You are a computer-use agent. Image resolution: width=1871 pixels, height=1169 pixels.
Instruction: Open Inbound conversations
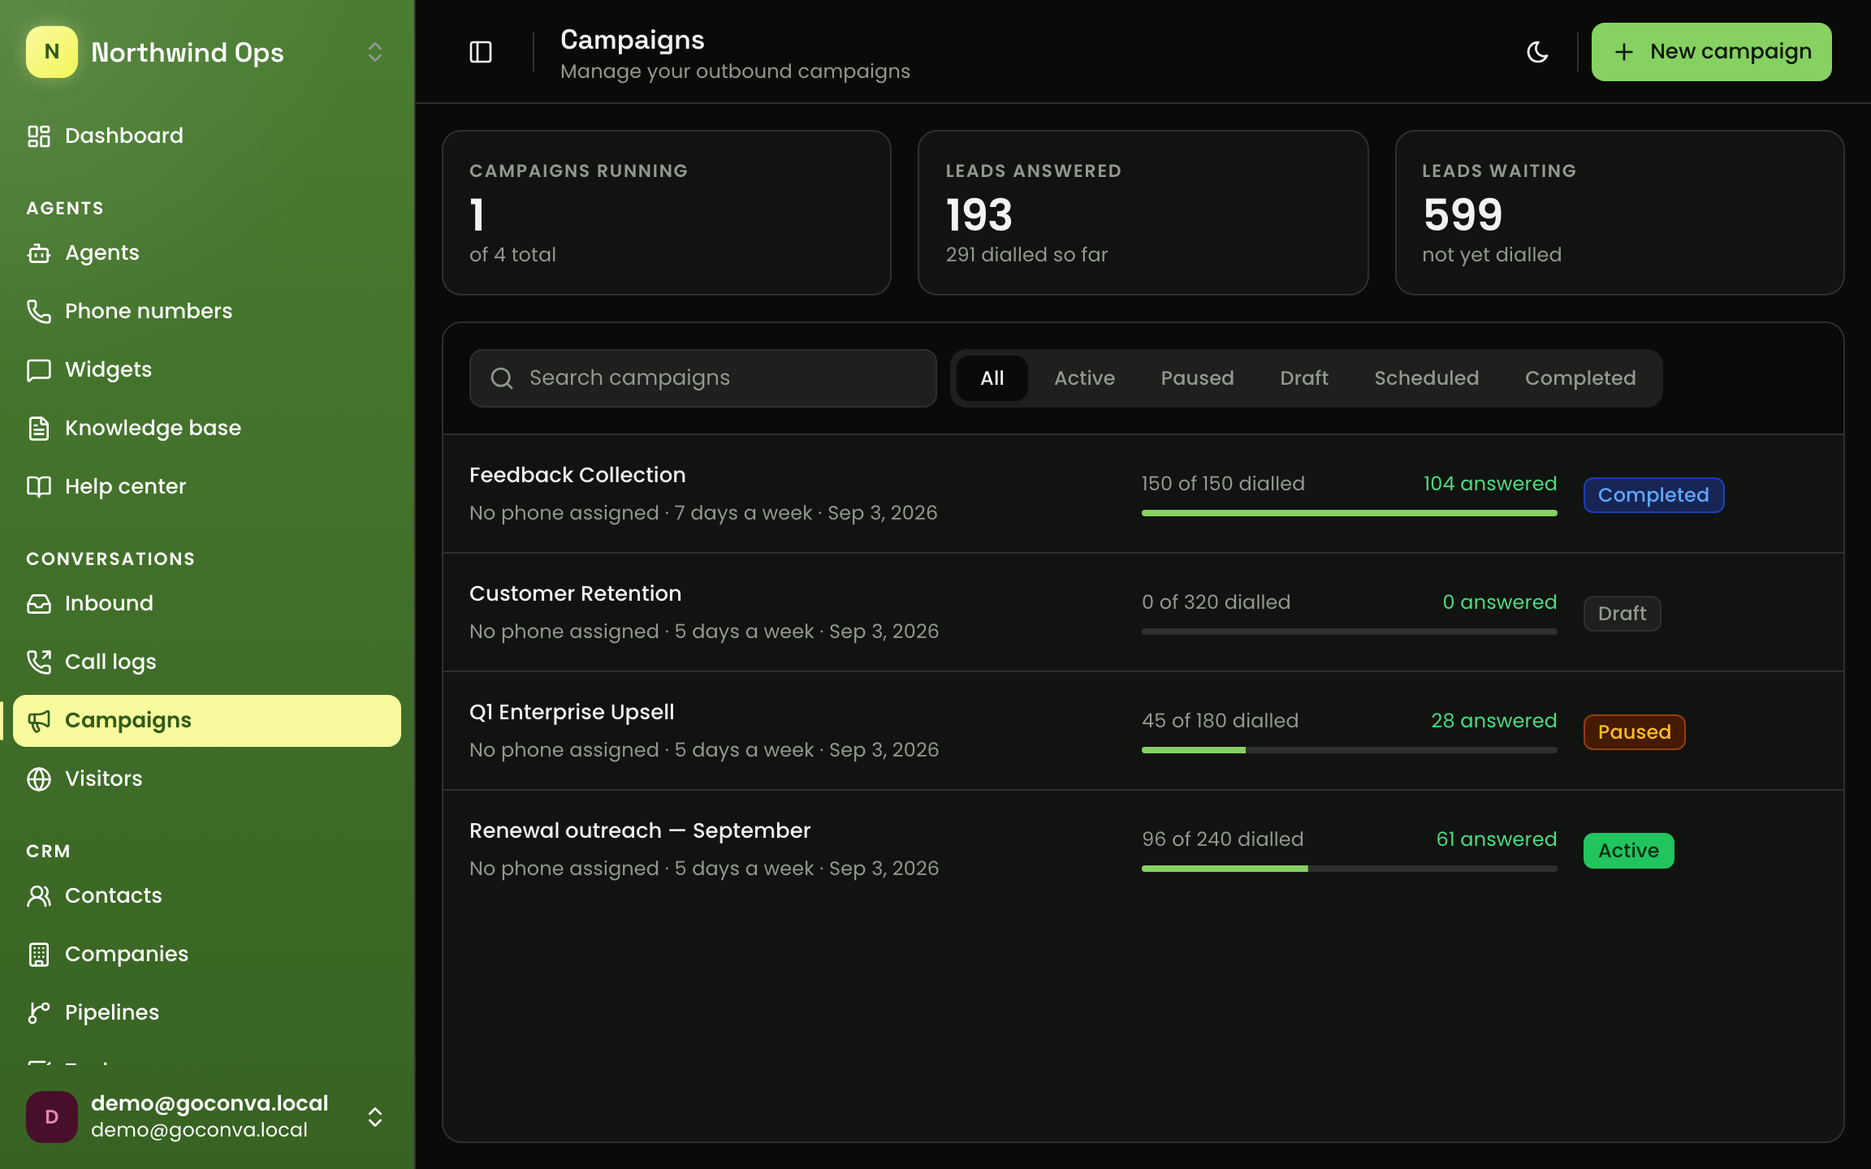point(207,603)
